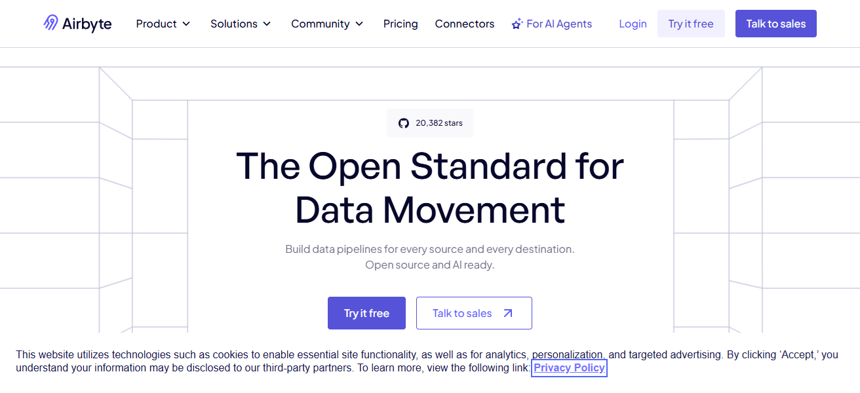The height and width of the screenshot is (393, 860).
Task: Expand the Solutions dropdown menu
Action: pyautogui.click(x=240, y=24)
